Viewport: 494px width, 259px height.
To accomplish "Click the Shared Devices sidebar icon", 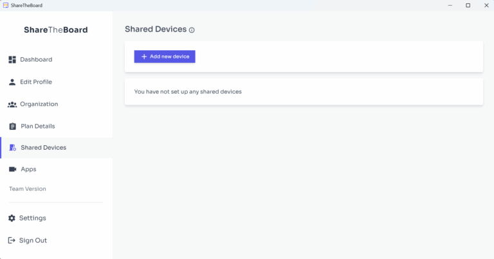I will click(13, 148).
